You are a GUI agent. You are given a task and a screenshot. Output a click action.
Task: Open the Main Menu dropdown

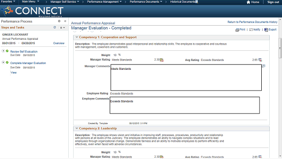30,2
